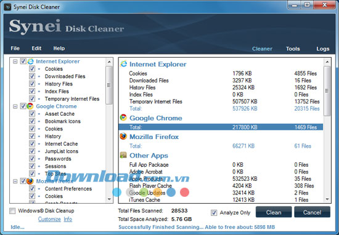Viewport: 339px width, 235px height.
Task: Select the Full App Package results row
Action: [x=221, y=165]
